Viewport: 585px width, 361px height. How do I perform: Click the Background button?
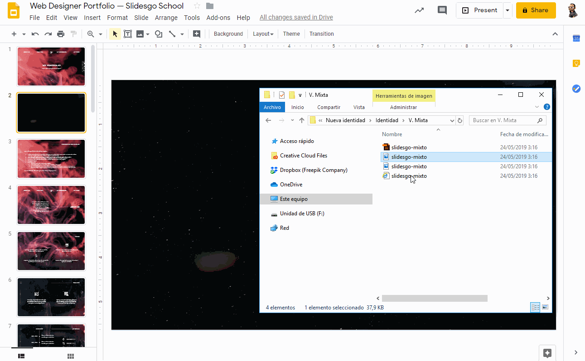pos(228,34)
